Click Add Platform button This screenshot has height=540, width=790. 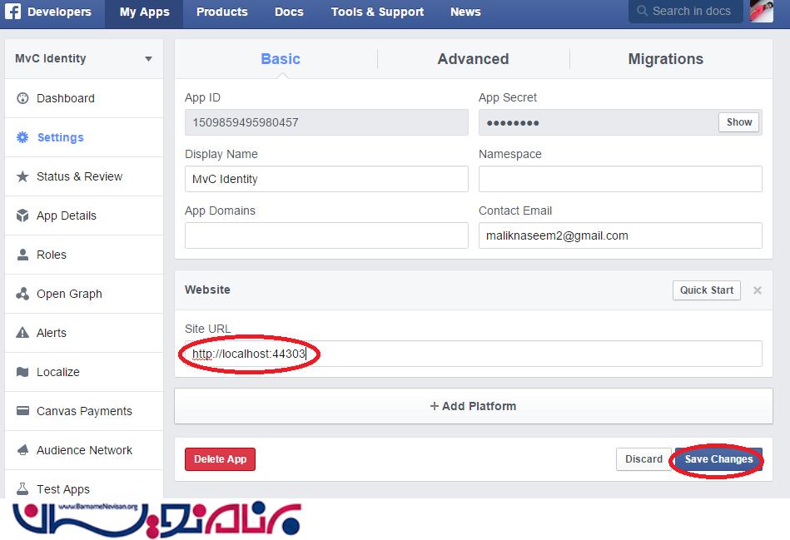(x=473, y=406)
